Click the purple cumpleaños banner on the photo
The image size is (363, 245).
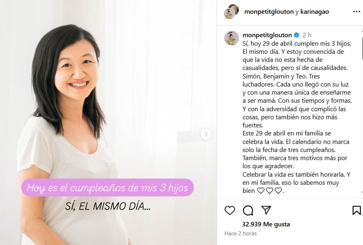(x=108, y=188)
